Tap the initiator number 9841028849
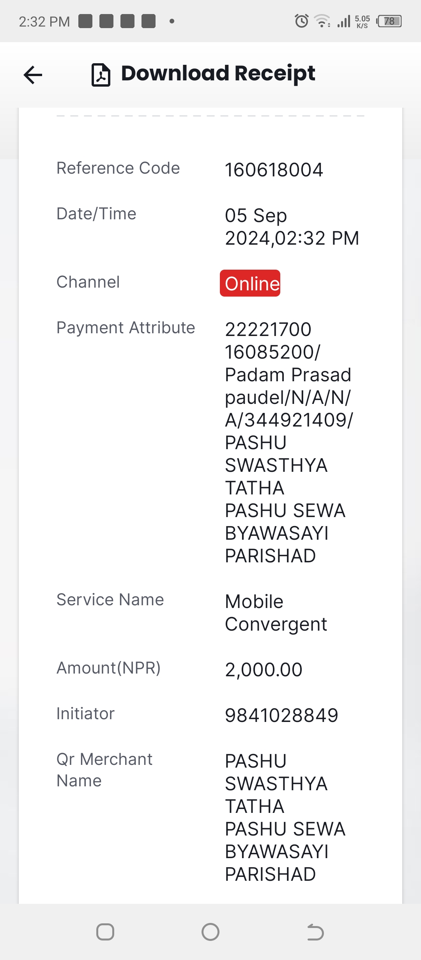Image resolution: width=421 pixels, height=960 pixels. click(281, 715)
